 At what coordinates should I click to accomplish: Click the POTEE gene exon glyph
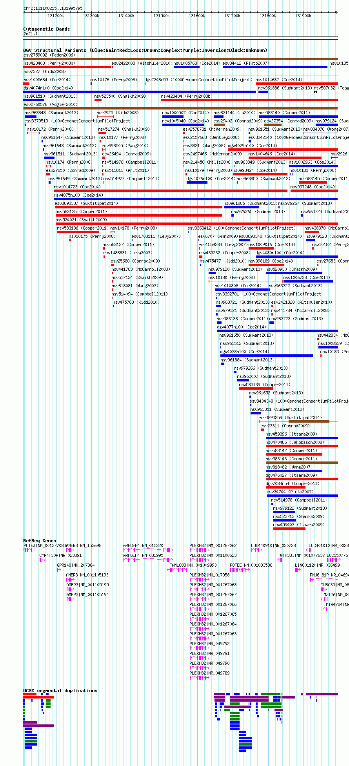coord(240,570)
